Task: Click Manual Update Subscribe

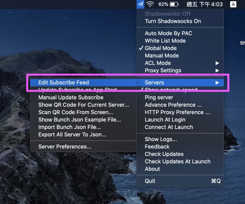Action: 83,97
